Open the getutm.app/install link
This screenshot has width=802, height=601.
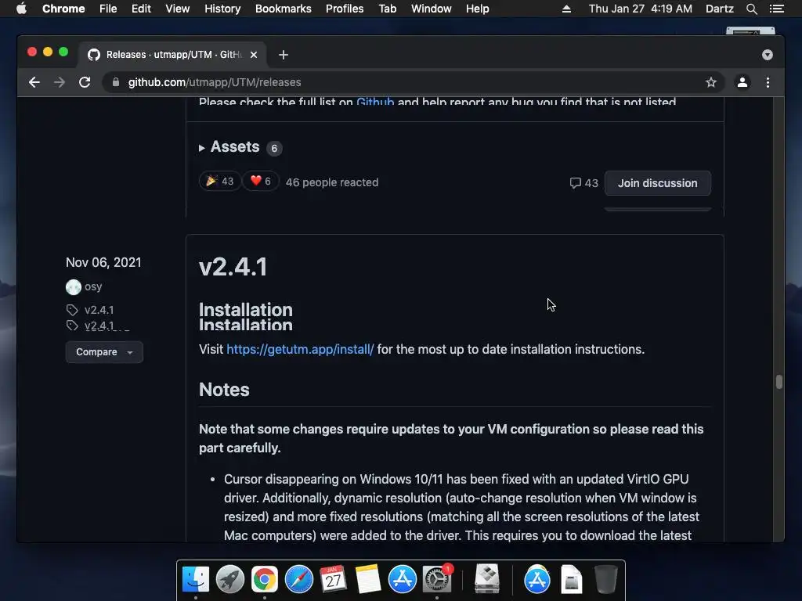click(x=300, y=349)
